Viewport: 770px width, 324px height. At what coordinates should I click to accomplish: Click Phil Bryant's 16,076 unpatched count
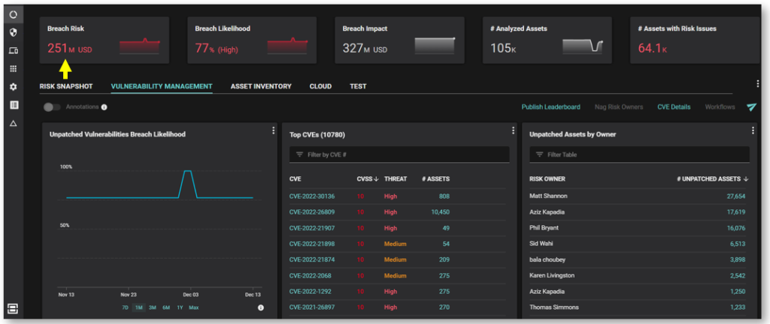click(x=735, y=228)
